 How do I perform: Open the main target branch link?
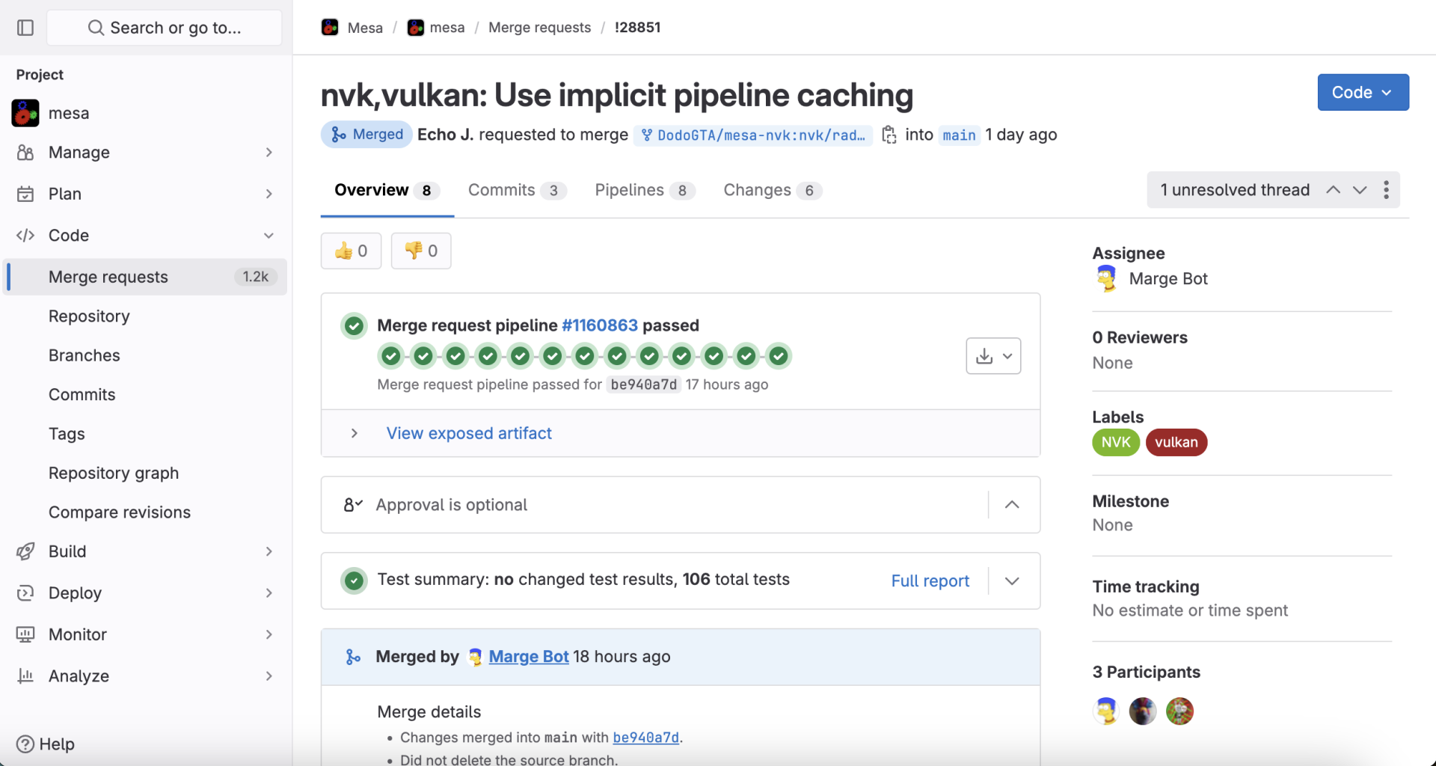959,135
